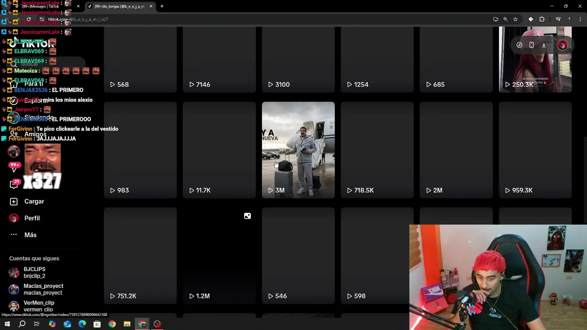587x330 pixels.
Task: Open File Explorer from taskbar
Action: pyautogui.click(x=127, y=324)
